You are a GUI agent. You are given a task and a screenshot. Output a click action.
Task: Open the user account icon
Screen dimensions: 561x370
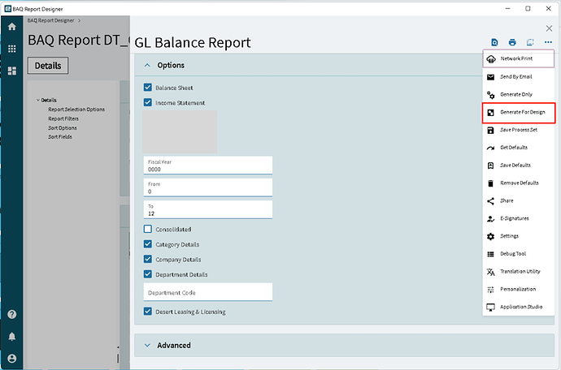click(x=12, y=359)
